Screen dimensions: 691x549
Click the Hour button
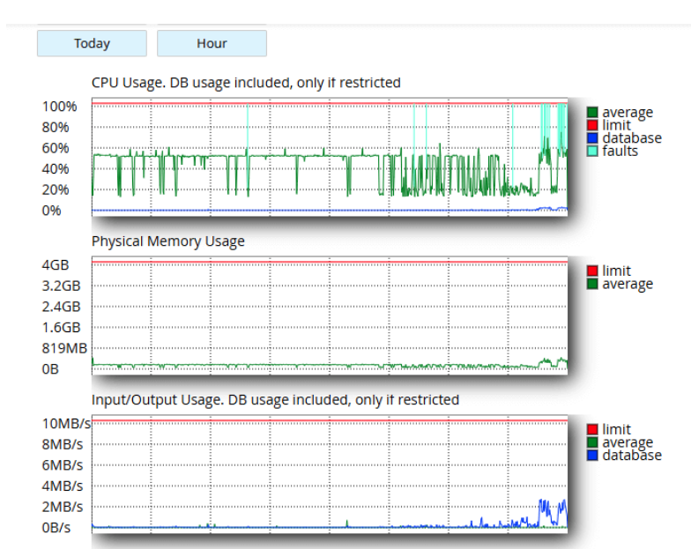[x=212, y=43]
